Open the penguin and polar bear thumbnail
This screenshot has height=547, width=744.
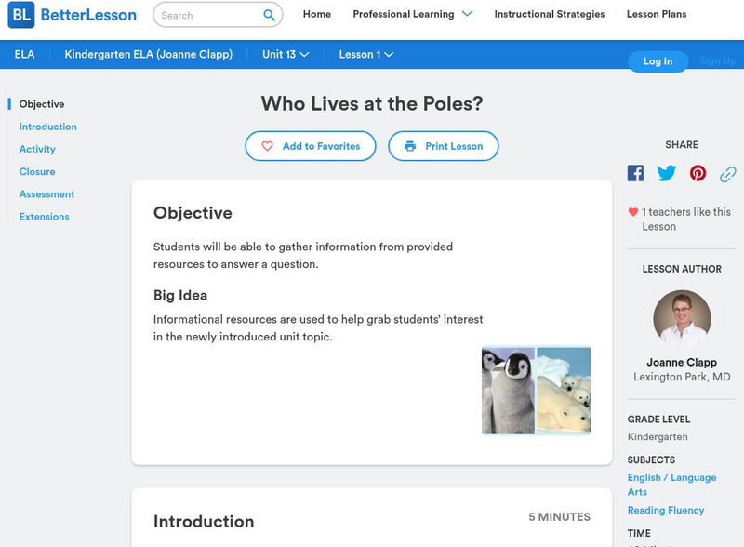(536, 390)
